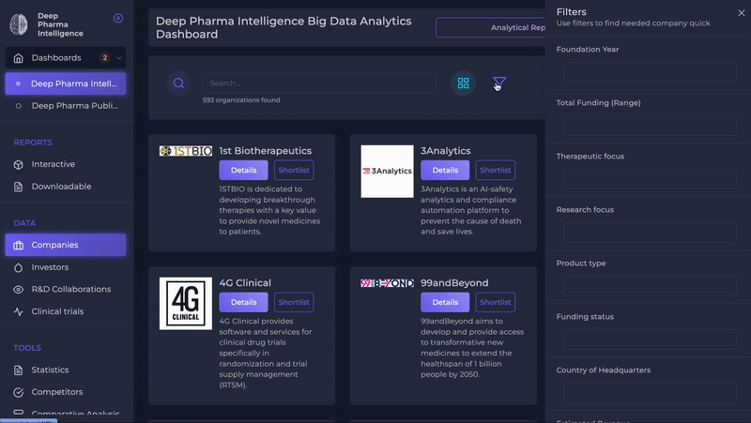Screen dimensions: 751x423
Task: Click the R&D Collaborations eye icon
Action: 18,290
